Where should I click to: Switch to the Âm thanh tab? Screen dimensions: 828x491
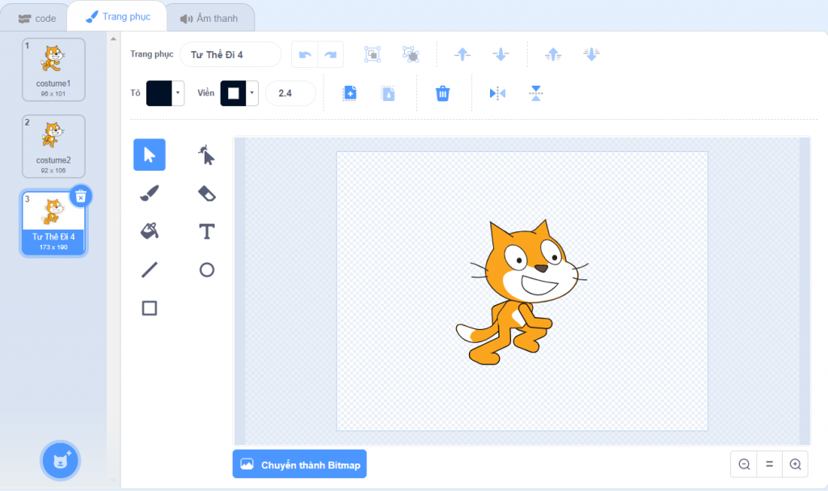coord(209,19)
